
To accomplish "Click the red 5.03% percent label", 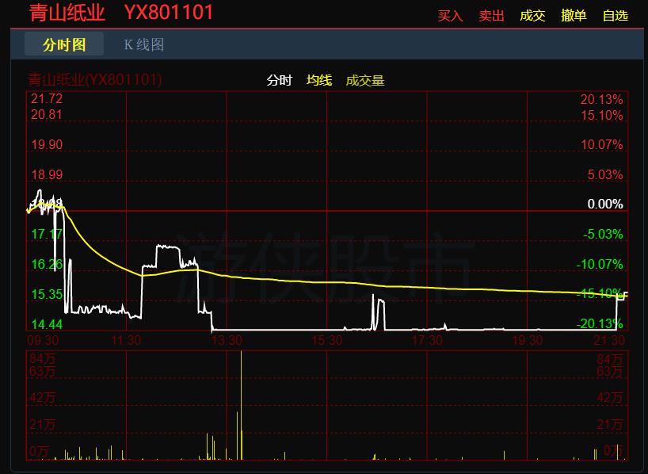I will pyautogui.click(x=605, y=174).
